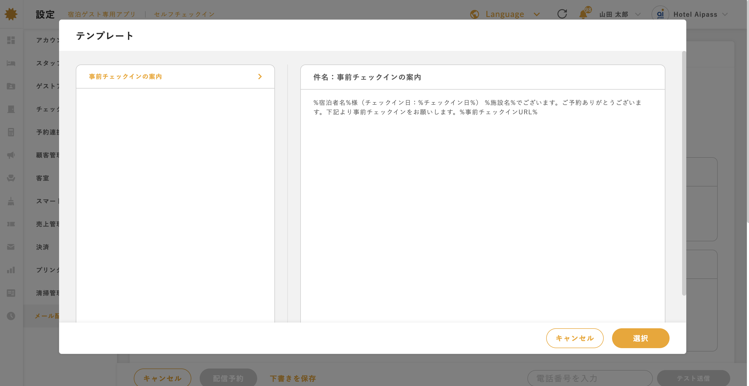Viewport: 749px width, 386px height.
Task: Open the セルフチェックイン header link
Action: pos(184,14)
